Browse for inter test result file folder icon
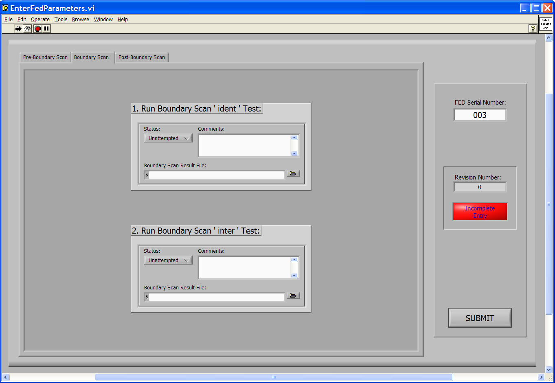The width and height of the screenshot is (555, 383). point(293,295)
